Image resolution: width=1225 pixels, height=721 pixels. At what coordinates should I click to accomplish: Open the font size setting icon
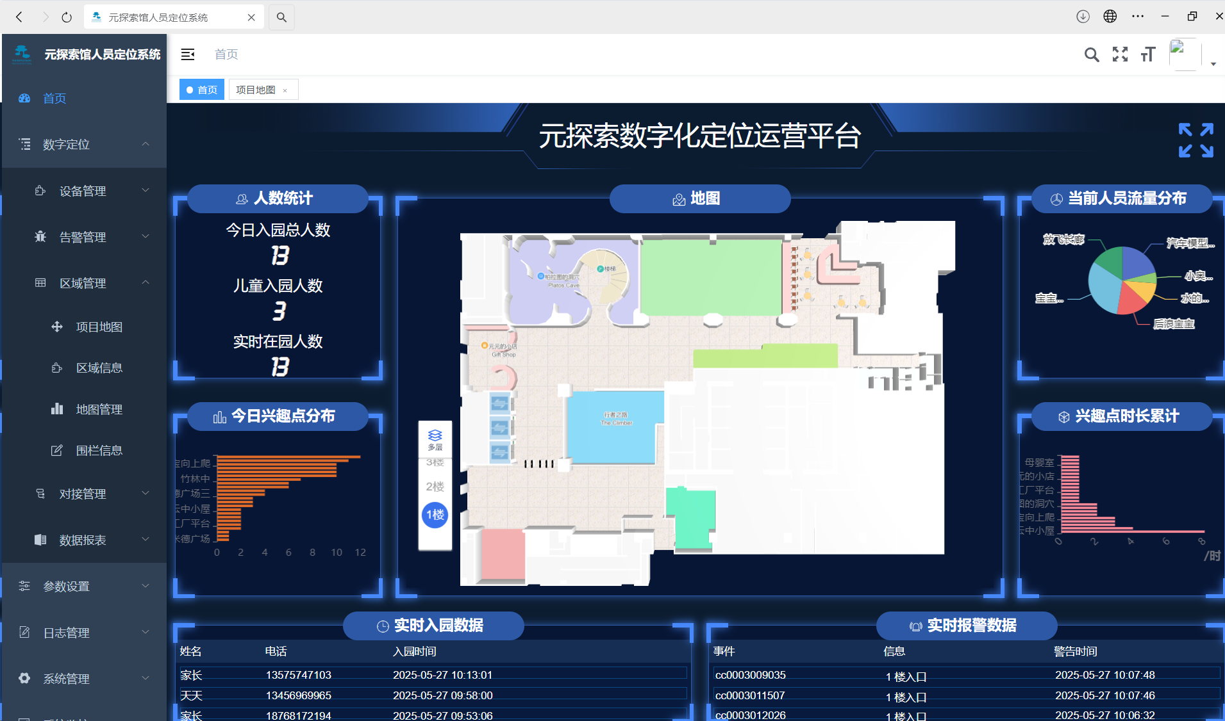pyautogui.click(x=1148, y=54)
